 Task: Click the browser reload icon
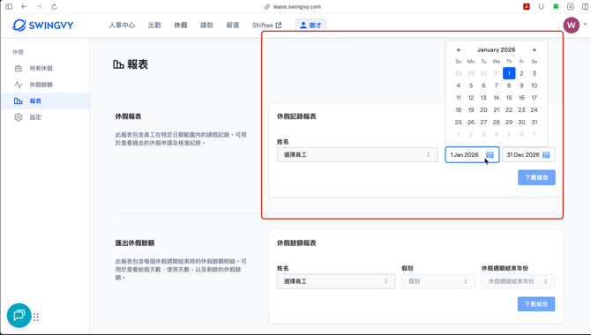pyautogui.click(x=55, y=7)
